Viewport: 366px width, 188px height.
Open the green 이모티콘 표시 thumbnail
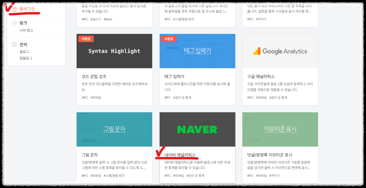[280, 129]
